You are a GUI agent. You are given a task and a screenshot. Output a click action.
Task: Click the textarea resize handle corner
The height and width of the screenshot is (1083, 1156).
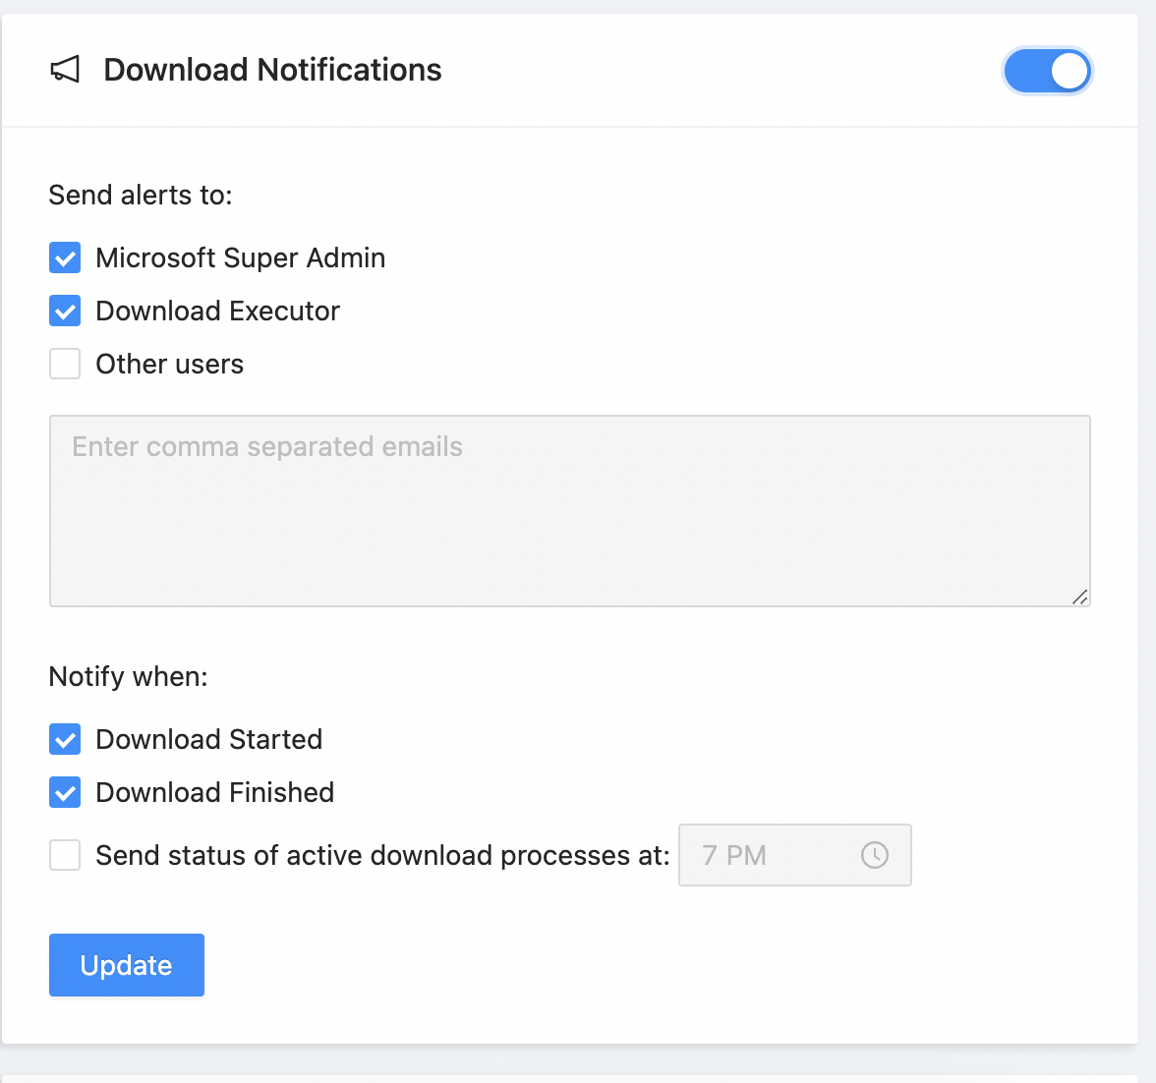(x=1079, y=597)
